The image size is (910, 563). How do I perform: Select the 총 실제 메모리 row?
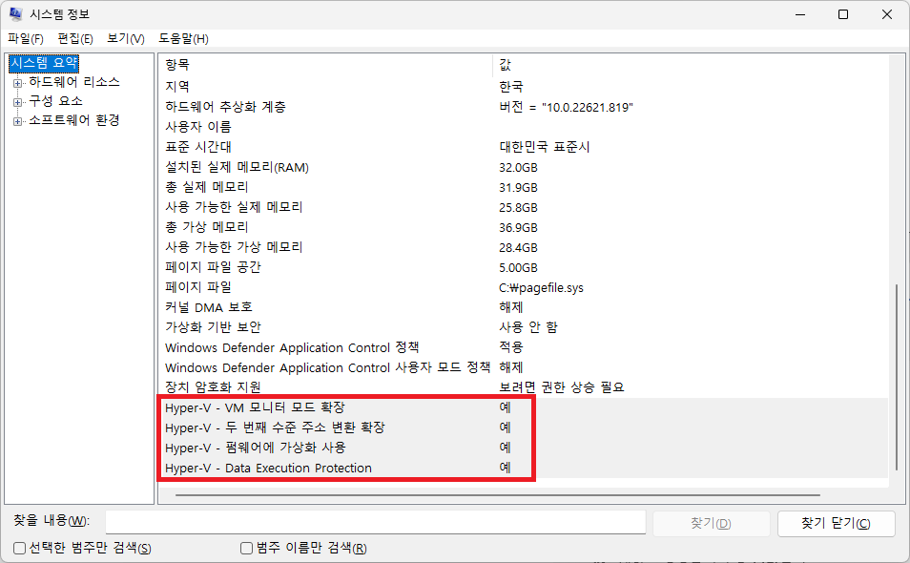(x=523, y=187)
